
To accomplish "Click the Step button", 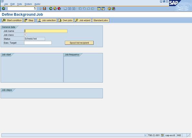I will pyautogui.click(x=29, y=20).
